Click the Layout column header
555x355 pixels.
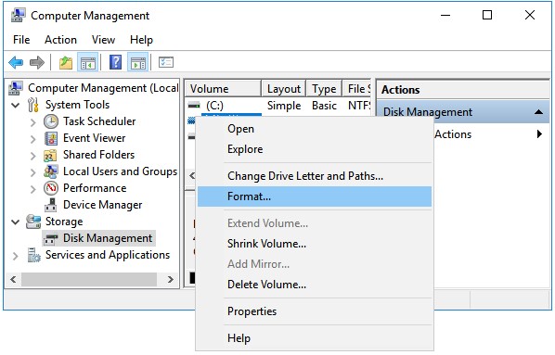click(x=283, y=89)
